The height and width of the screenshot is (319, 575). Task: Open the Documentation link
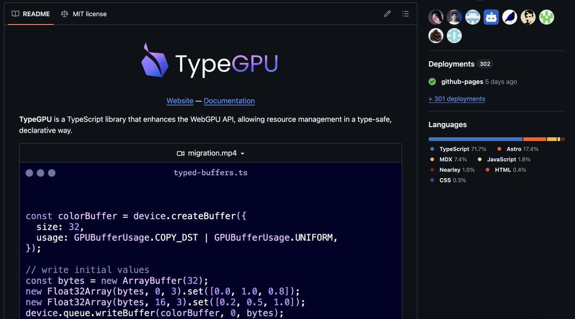click(229, 101)
